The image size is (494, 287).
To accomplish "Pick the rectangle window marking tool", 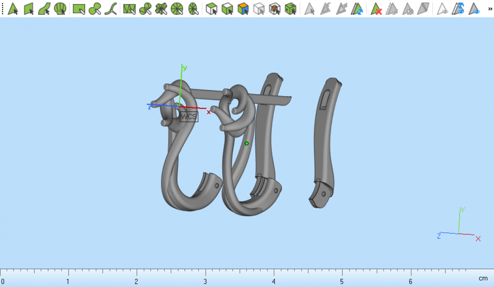I will pyautogui.click(x=79, y=9).
